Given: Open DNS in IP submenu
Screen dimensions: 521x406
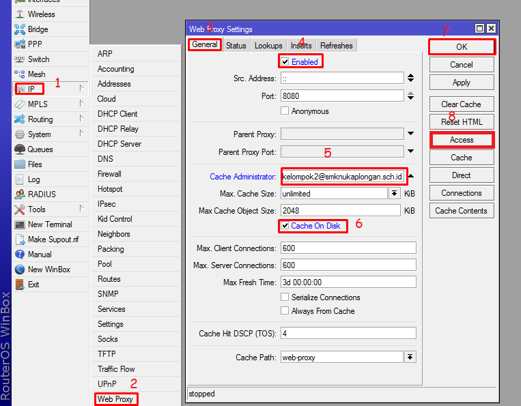Looking at the screenshot, I should (105, 159).
